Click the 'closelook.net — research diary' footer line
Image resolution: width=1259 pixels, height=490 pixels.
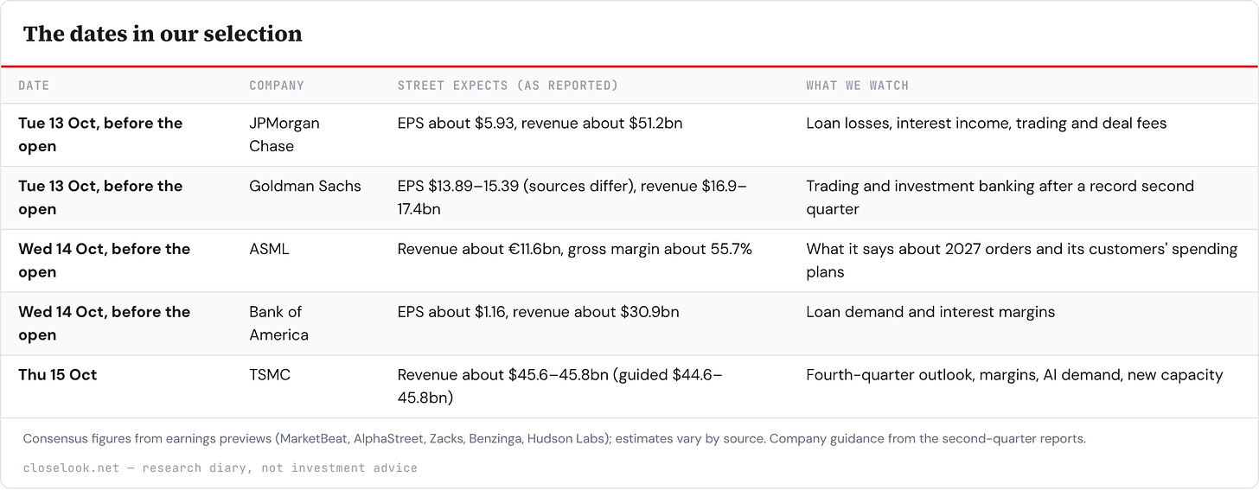[x=220, y=468]
